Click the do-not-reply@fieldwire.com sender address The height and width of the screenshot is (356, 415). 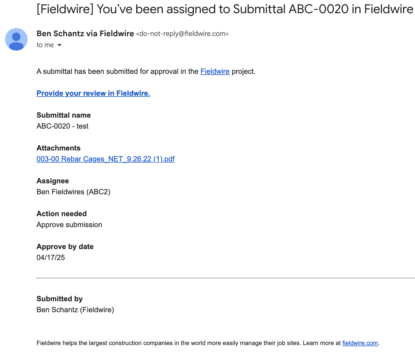[182, 34]
